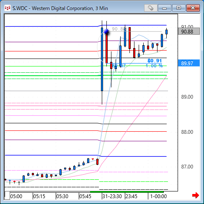Viewport: 204px width, 204px height.
Task: Close the Western Digital chart window
Action: 193,8
